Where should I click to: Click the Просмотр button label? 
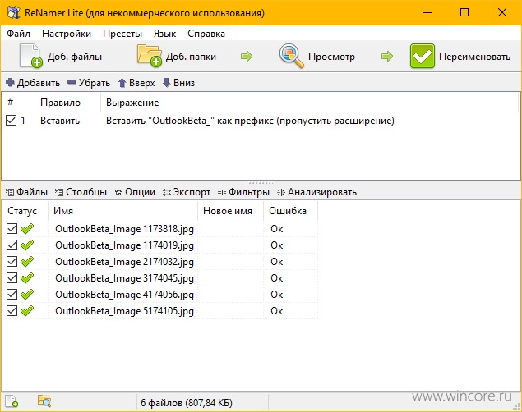[x=331, y=57]
